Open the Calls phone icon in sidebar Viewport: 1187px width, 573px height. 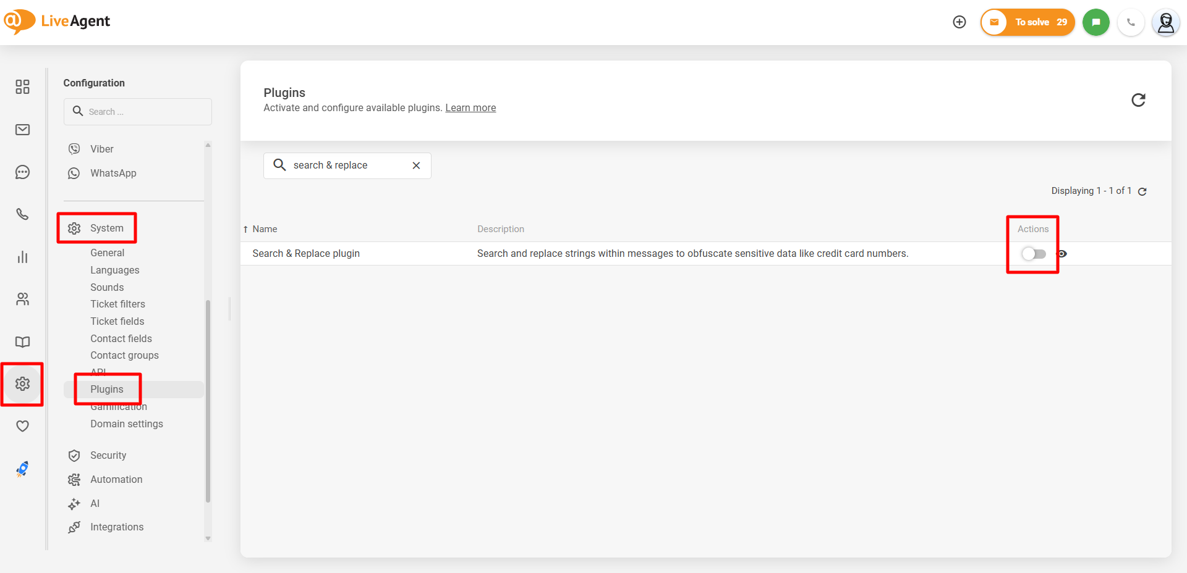(23, 214)
